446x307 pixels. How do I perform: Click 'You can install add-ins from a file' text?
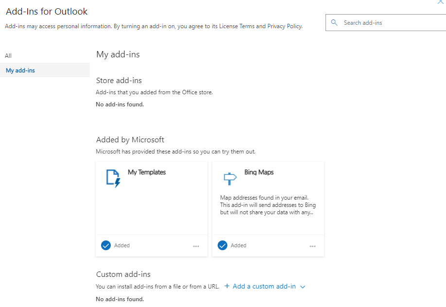pyautogui.click(x=157, y=287)
